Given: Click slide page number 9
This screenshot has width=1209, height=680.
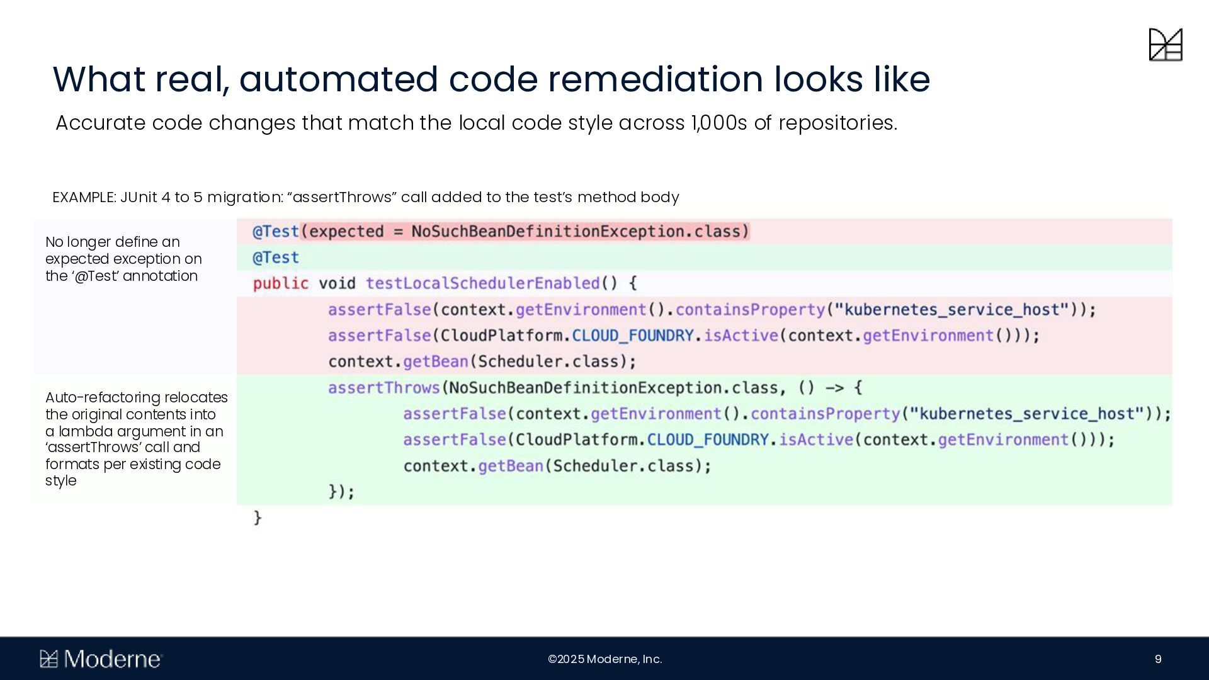Looking at the screenshot, I should click(x=1157, y=659).
